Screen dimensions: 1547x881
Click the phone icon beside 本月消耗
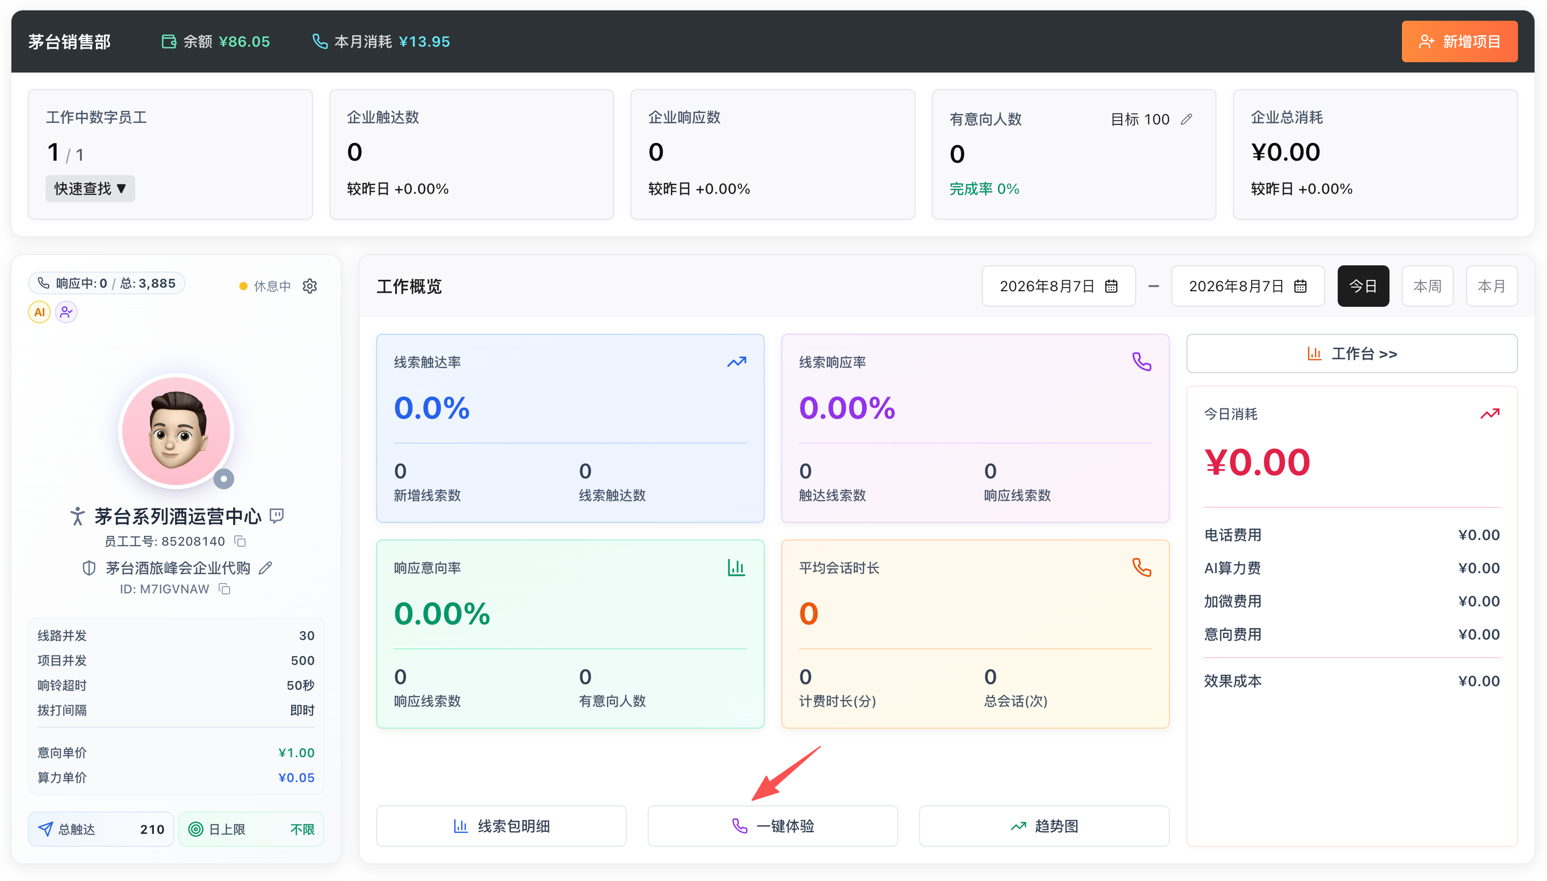[320, 41]
